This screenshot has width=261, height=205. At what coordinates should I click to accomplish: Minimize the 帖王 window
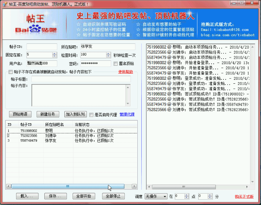pos(234,3)
